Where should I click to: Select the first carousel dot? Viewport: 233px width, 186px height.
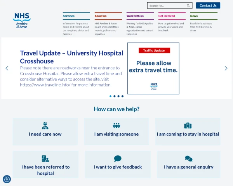(110, 96)
